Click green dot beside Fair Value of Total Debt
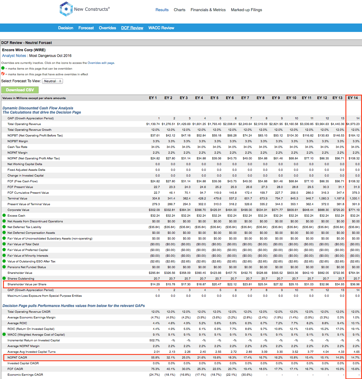This screenshot has height=379, width=362. (x=4, y=244)
